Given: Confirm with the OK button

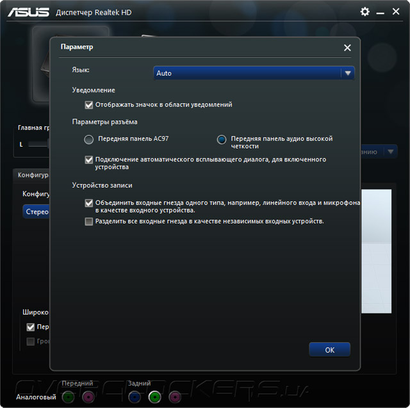Looking at the screenshot, I should coord(329,350).
